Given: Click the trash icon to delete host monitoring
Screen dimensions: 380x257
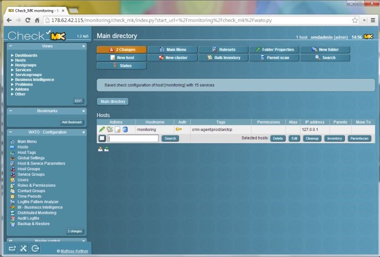Looking at the screenshot, I should 125,129.
